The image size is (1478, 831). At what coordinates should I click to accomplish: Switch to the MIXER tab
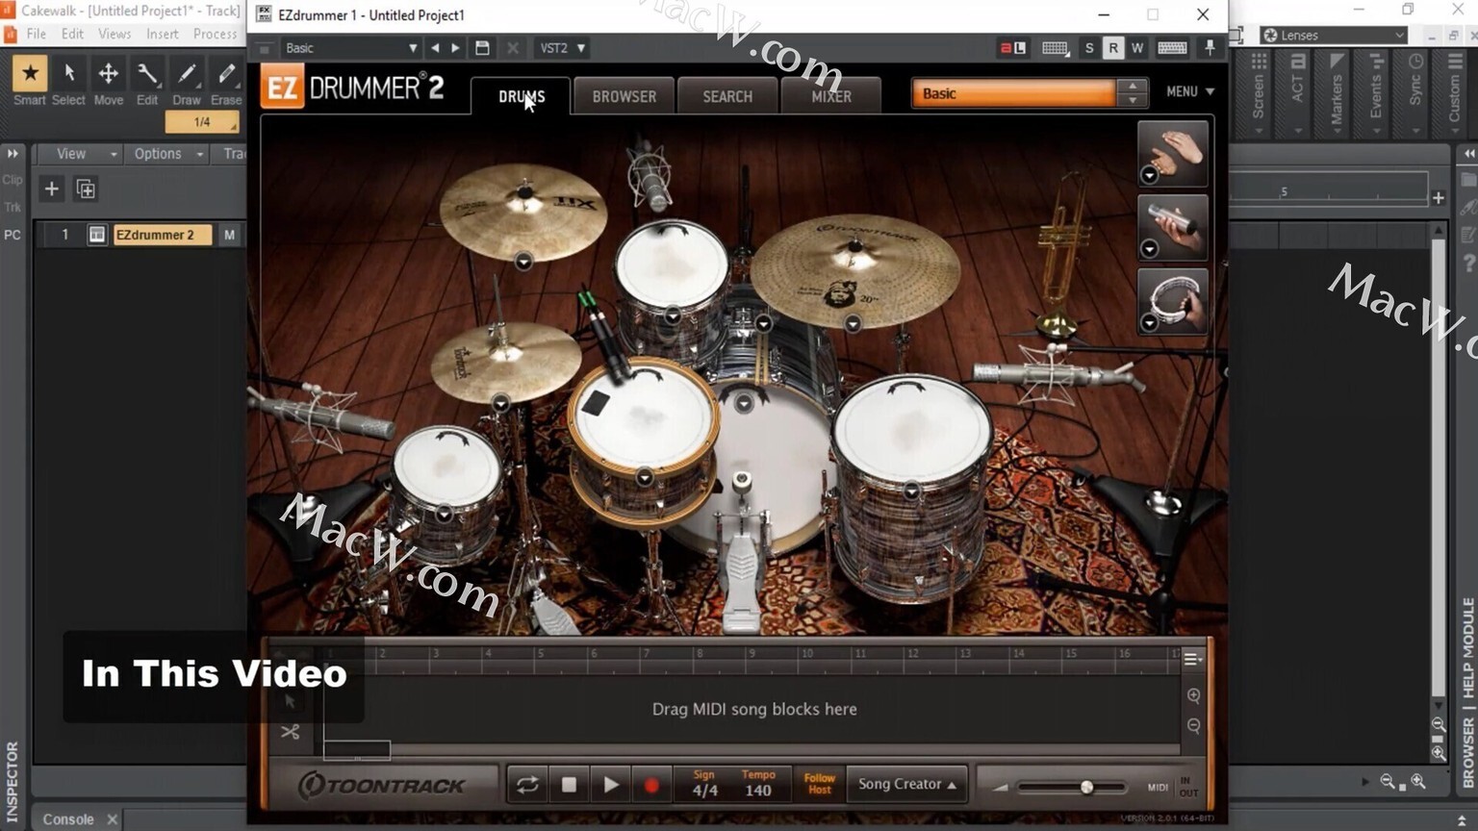pos(831,96)
